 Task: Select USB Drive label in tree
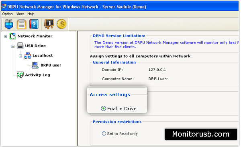35,46
